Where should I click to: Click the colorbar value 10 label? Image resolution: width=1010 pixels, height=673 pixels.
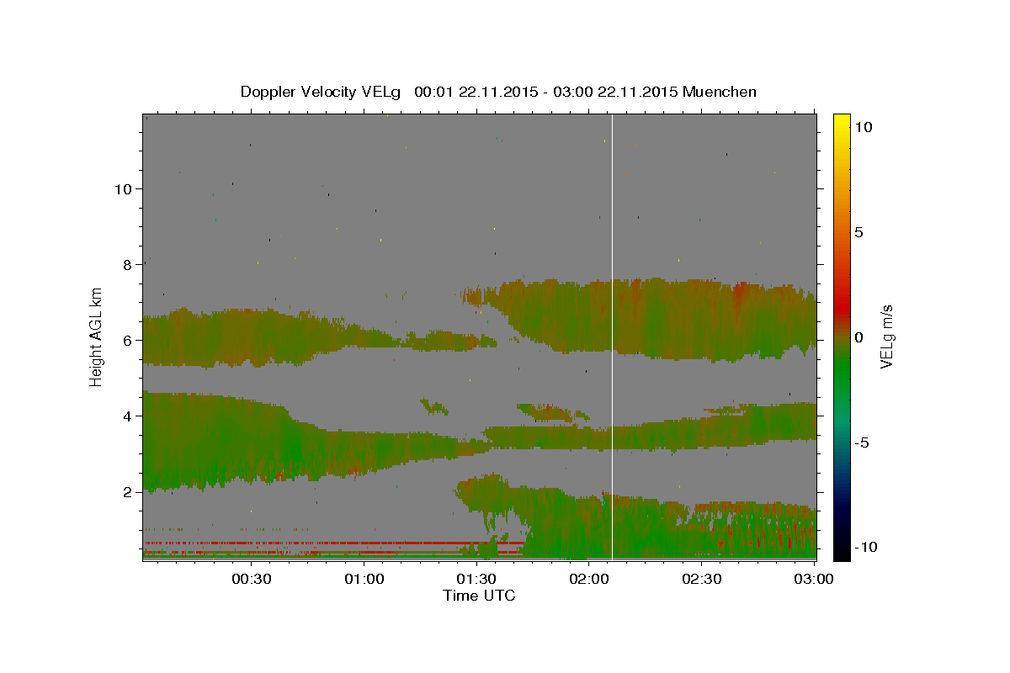click(863, 127)
